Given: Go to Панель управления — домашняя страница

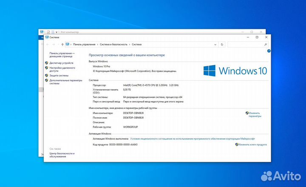Looking at the screenshot, I should [62, 55].
